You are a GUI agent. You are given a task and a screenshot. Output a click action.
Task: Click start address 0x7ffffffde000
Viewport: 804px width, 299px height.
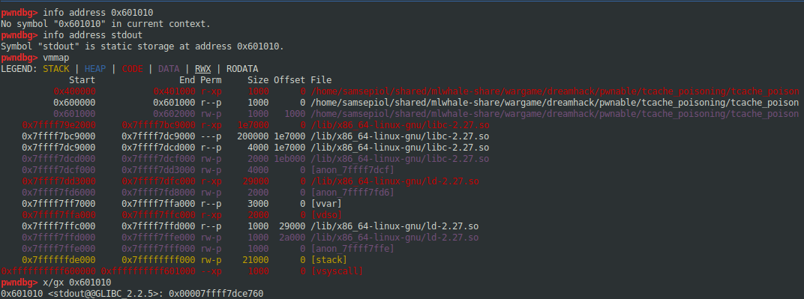58,260
